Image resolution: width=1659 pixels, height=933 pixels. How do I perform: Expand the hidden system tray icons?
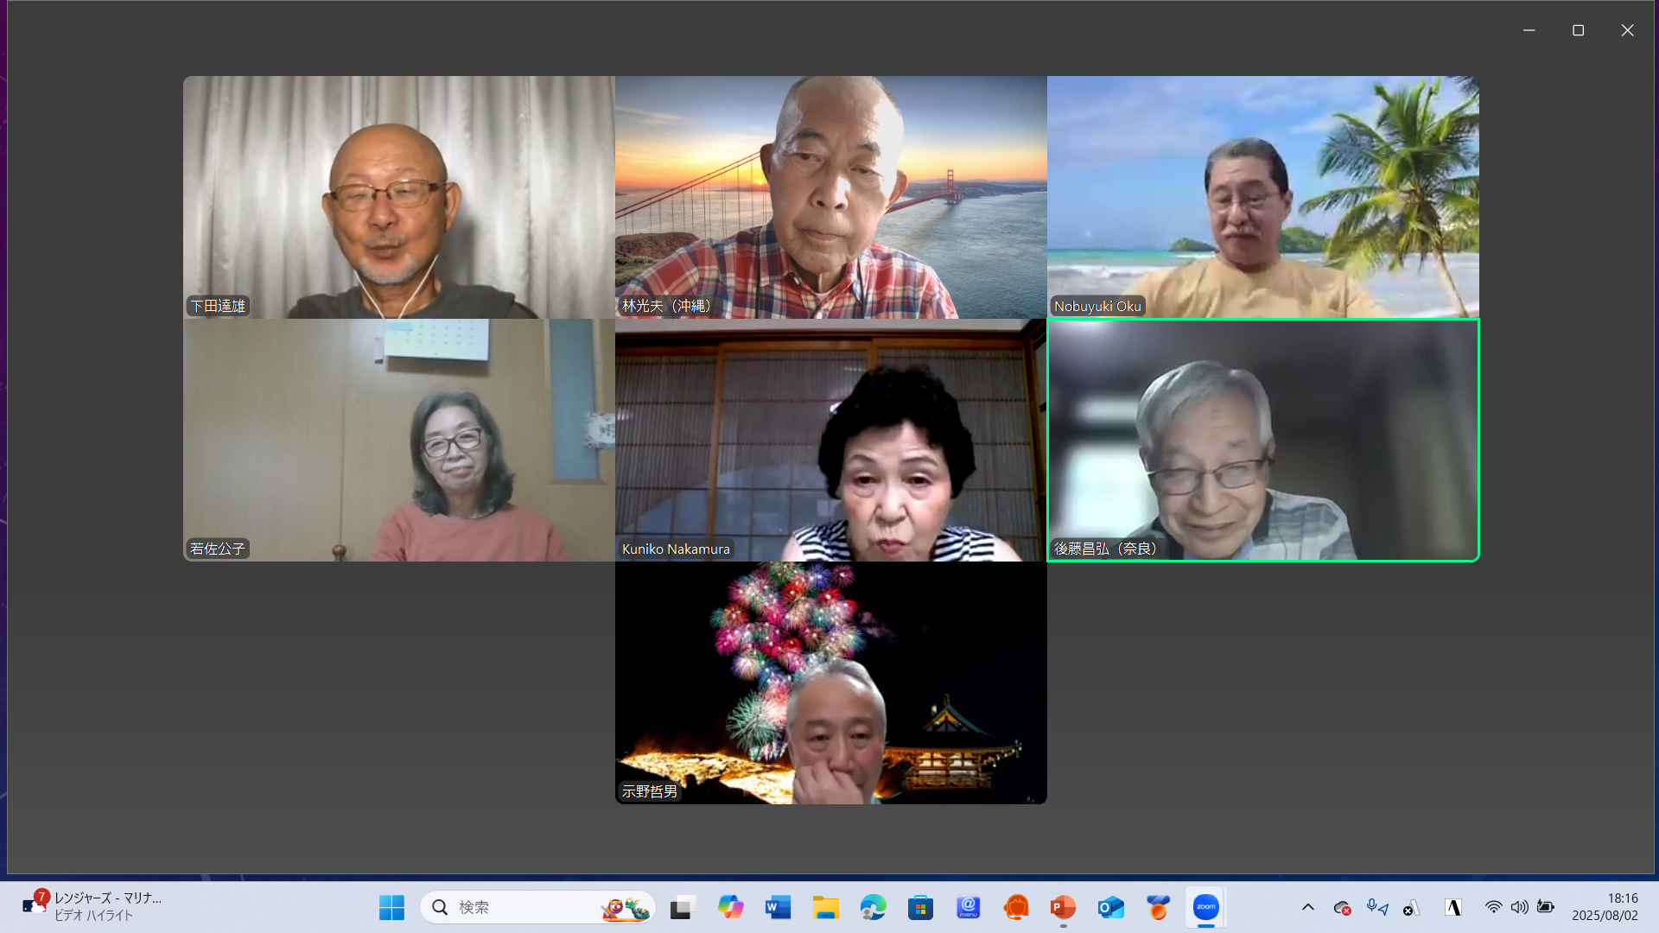1308,907
